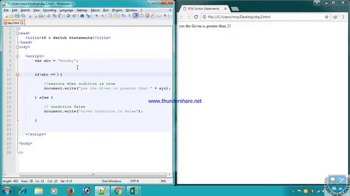Open a new Chrome tab
This screenshot has width=350, height=196.
[235, 9]
